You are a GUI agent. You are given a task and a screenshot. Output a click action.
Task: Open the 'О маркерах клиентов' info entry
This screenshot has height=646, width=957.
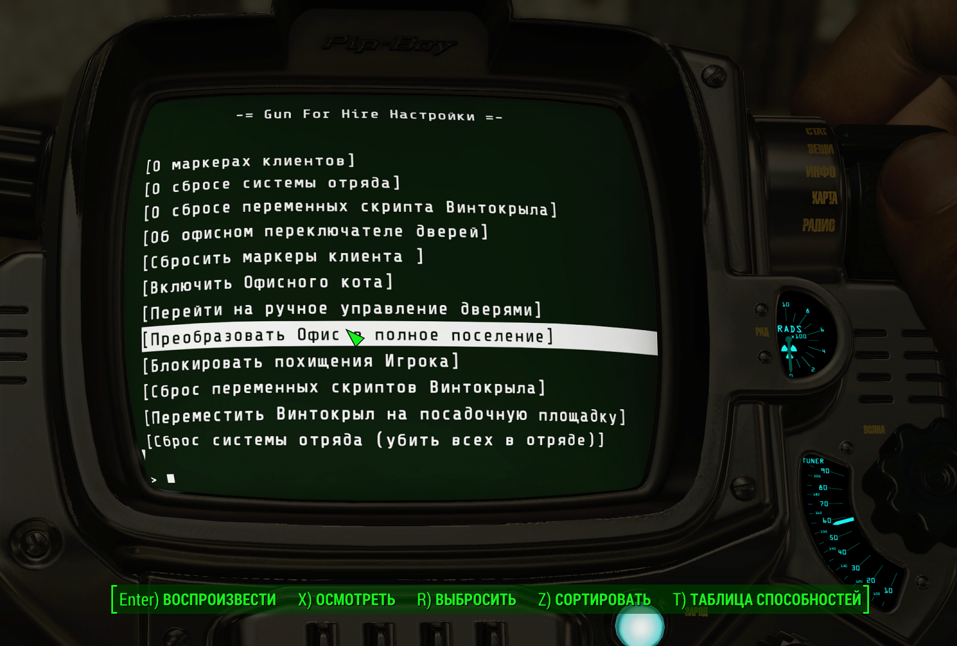[x=250, y=162]
